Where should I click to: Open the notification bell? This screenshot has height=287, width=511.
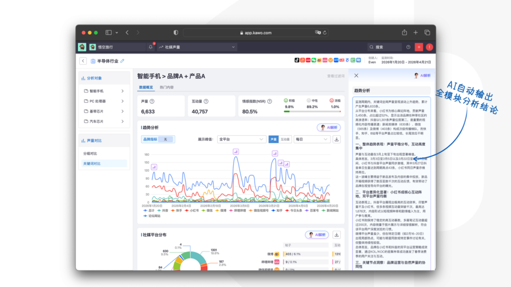151,47
